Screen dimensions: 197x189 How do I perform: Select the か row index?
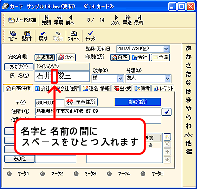pyautogui.click(x=189, y=57)
